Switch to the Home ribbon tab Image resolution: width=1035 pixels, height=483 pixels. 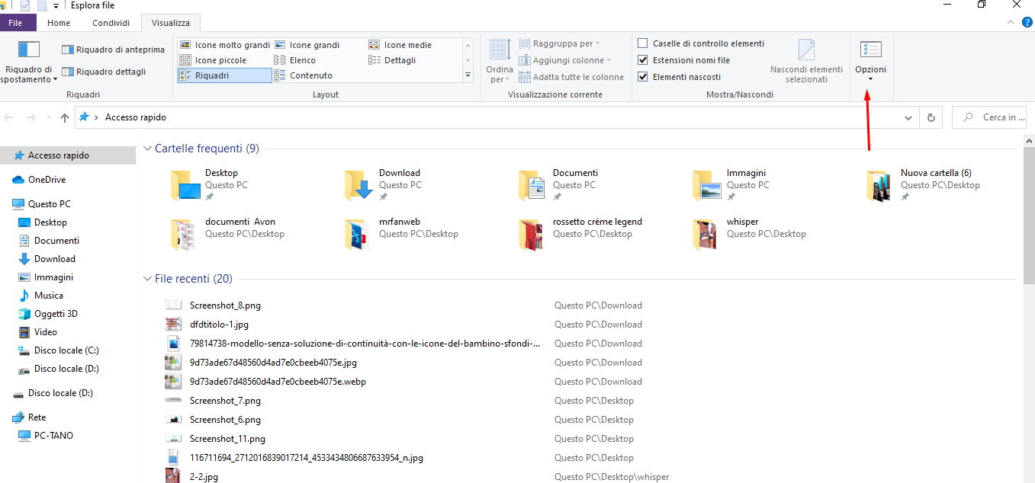pyautogui.click(x=59, y=23)
